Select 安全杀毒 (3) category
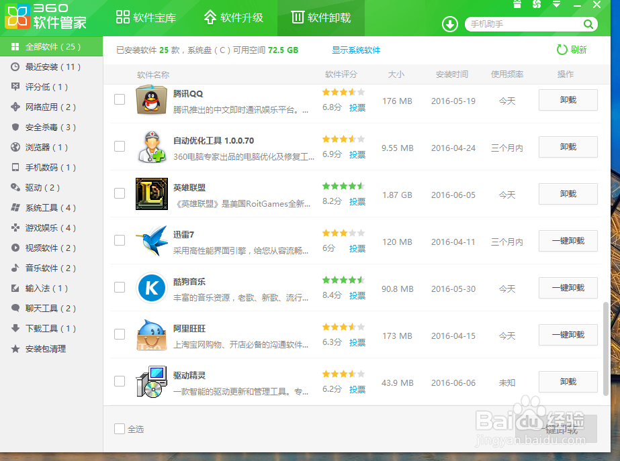The height and width of the screenshot is (461, 620). (x=52, y=127)
